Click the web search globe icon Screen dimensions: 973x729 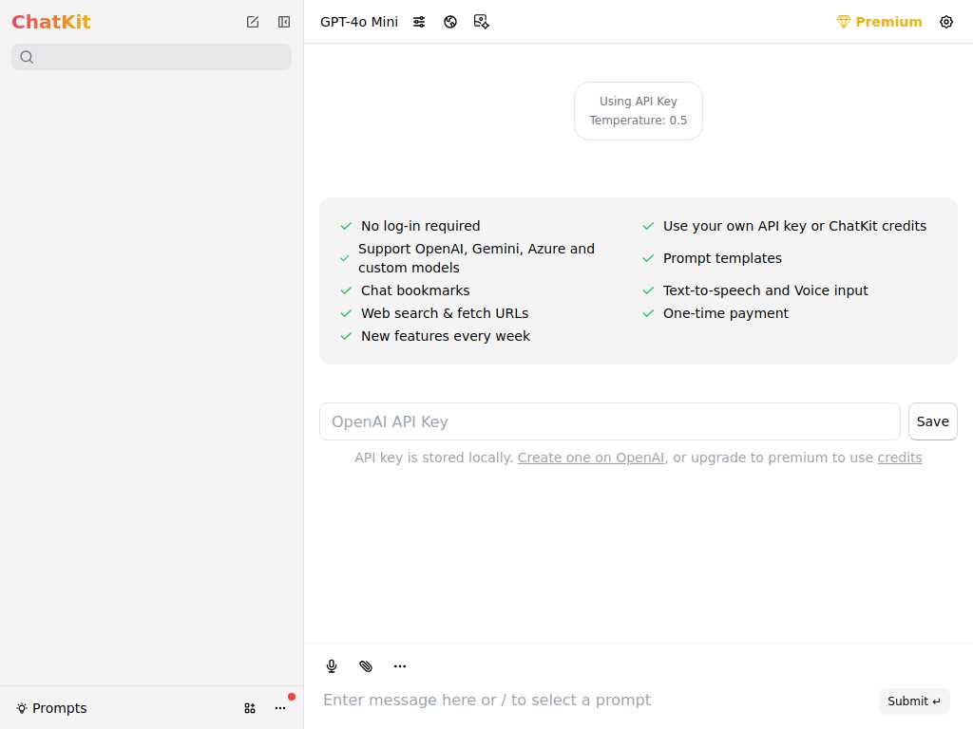pyautogui.click(x=450, y=22)
